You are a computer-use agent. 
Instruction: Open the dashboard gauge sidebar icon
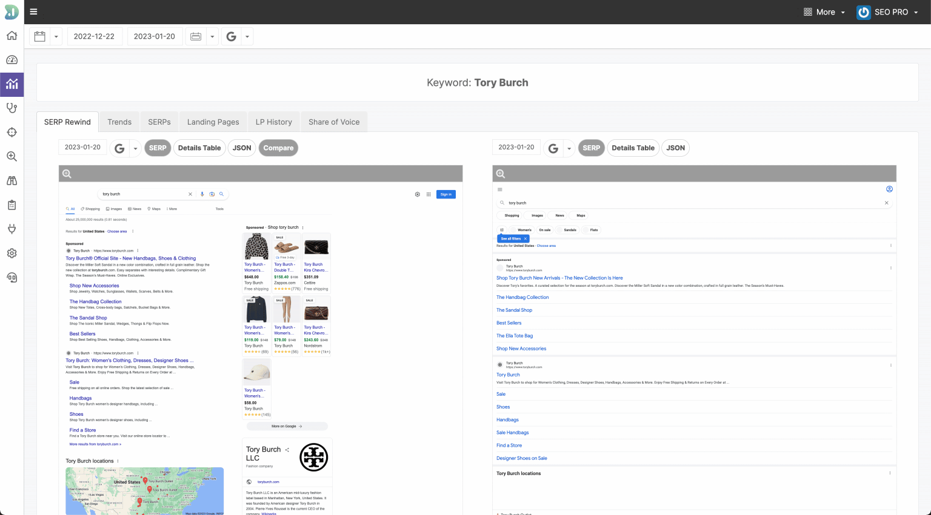tap(12, 60)
